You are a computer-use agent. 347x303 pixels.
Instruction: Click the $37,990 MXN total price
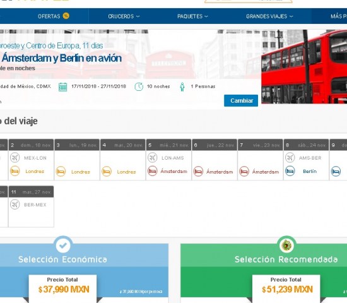click(64, 289)
